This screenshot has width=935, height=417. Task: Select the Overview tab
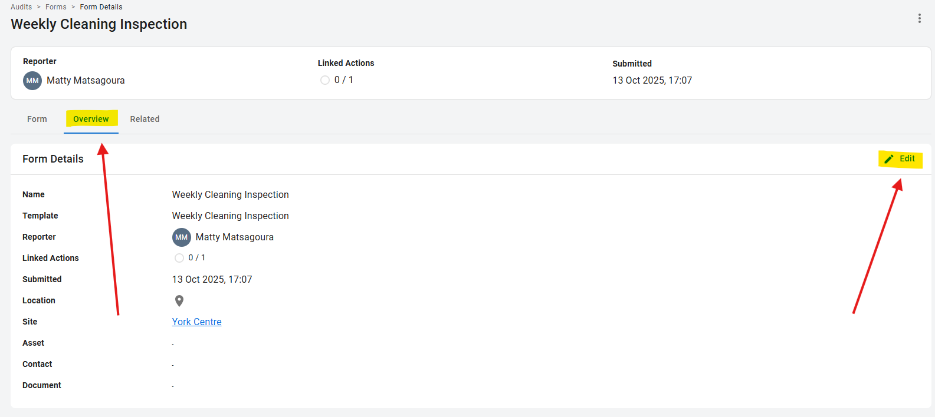pyautogui.click(x=91, y=119)
